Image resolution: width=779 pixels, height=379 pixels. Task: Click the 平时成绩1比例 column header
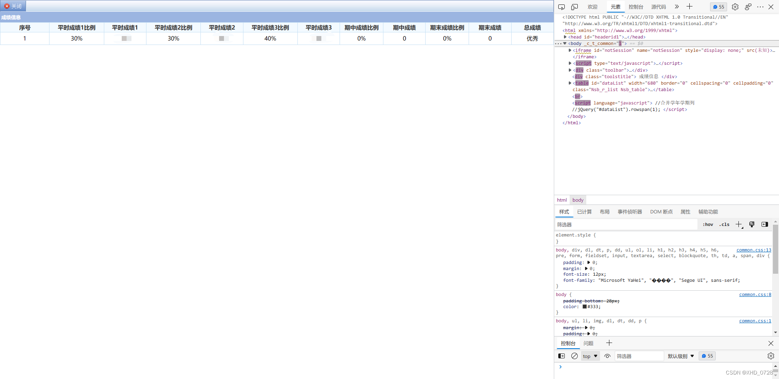click(76, 28)
